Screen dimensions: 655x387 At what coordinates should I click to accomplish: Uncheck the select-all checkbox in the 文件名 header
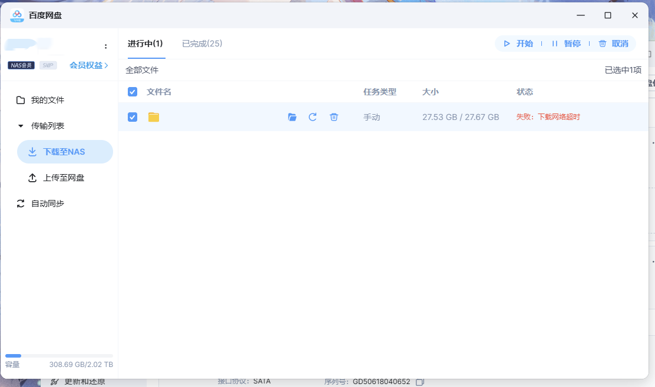click(x=132, y=92)
